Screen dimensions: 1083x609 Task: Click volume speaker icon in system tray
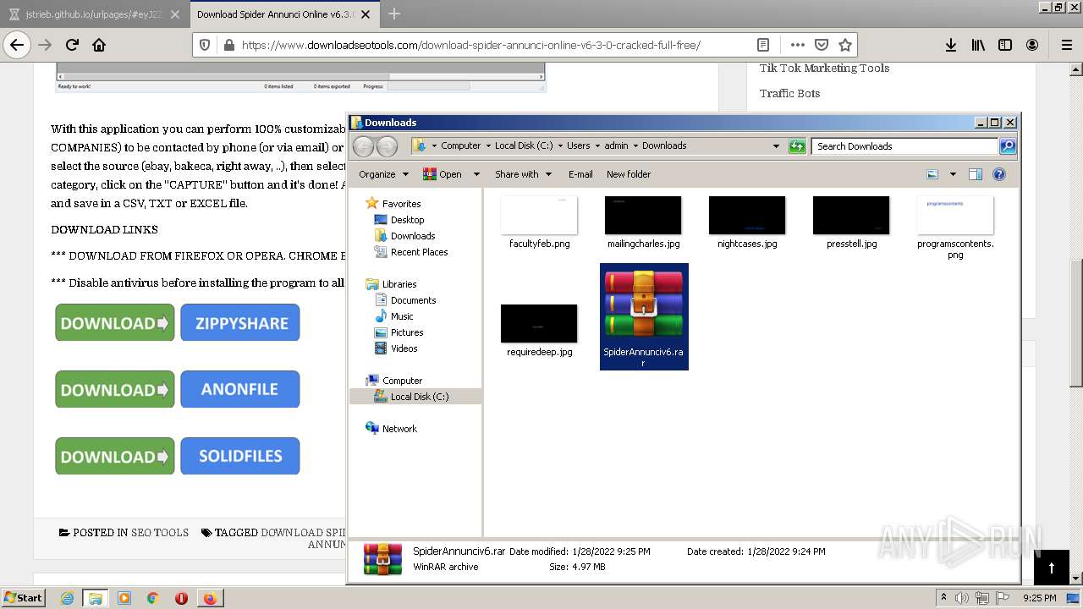pyautogui.click(x=962, y=598)
